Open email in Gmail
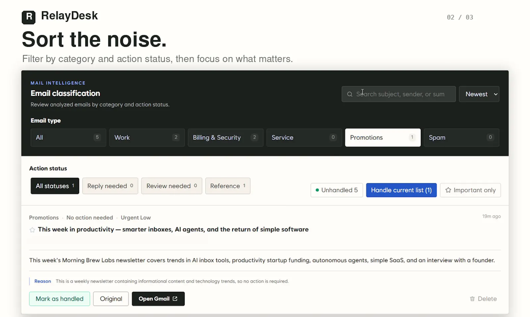The width and height of the screenshot is (530, 317). click(x=158, y=299)
